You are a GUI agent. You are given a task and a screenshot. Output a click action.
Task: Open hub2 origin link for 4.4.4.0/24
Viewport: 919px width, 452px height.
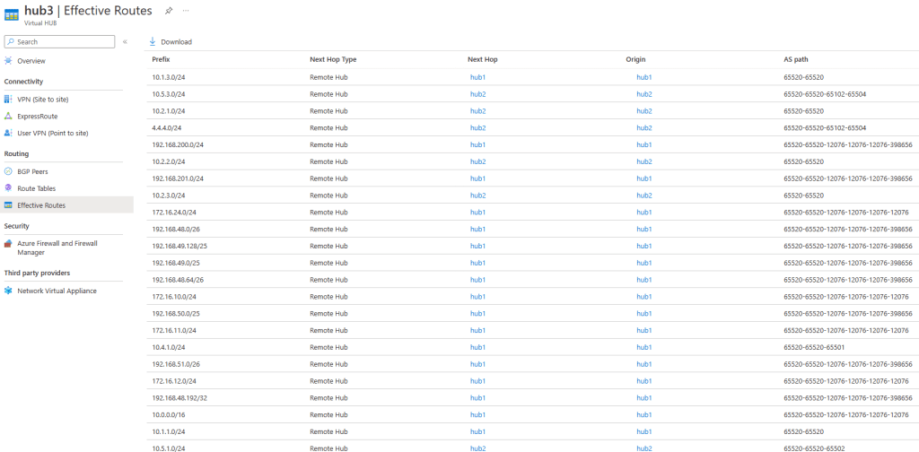click(x=643, y=128)
